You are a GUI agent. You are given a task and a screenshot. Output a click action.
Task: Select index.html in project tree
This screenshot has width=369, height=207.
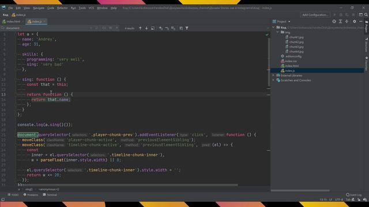coord(292,66)
